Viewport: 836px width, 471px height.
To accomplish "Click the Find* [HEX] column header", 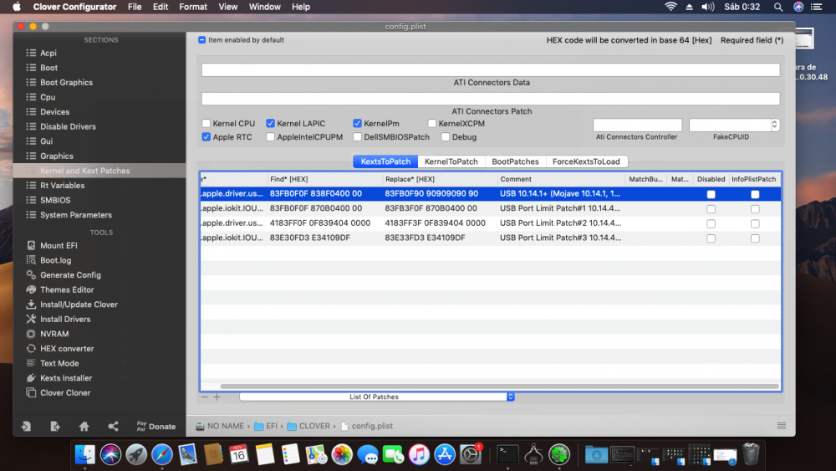I will (324, 179).
